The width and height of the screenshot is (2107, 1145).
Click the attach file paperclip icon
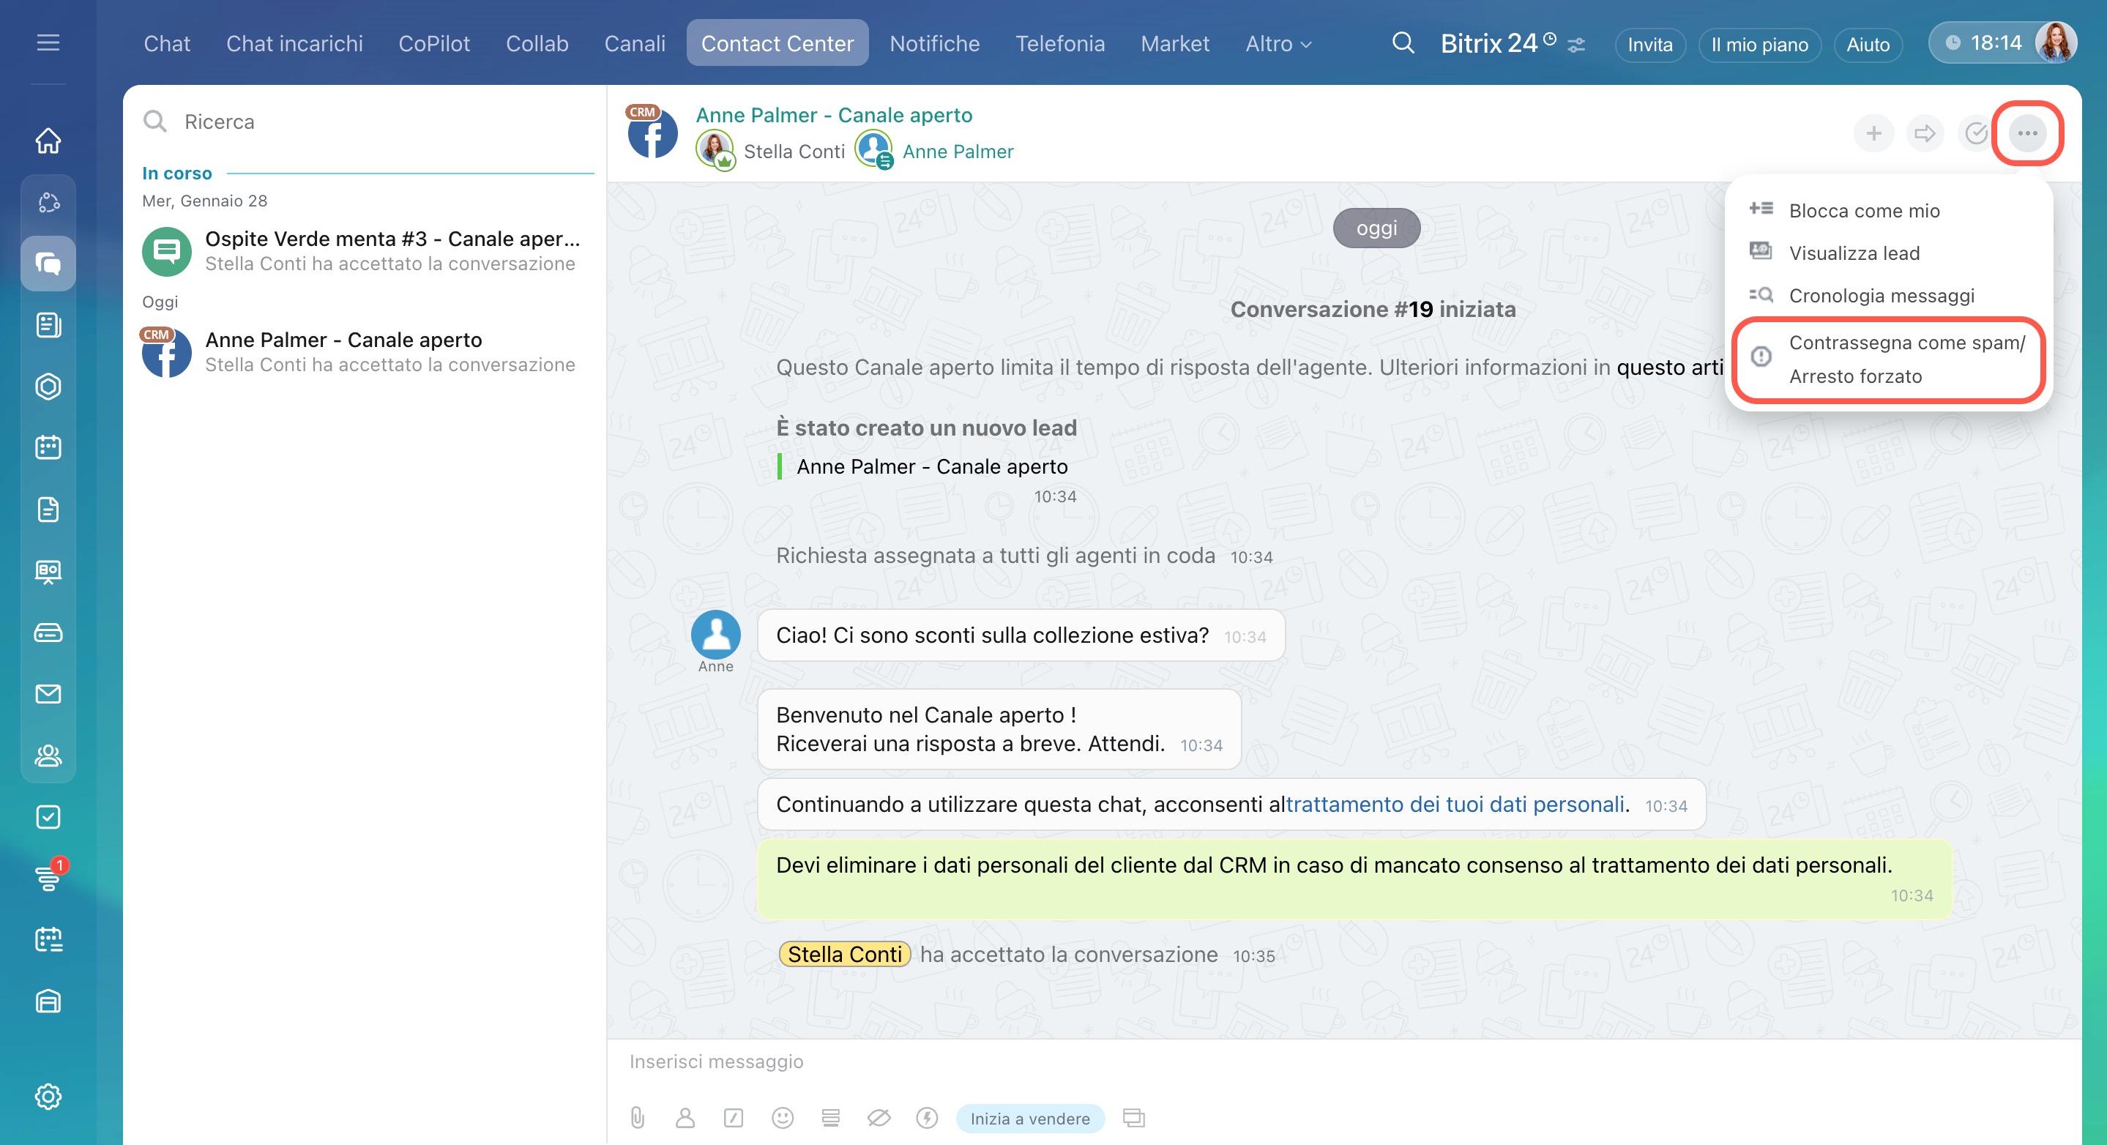coord(637,1117)
